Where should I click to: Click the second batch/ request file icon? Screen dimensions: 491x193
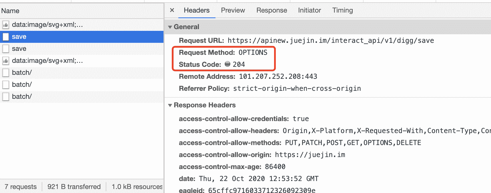[x=6, y=85]
